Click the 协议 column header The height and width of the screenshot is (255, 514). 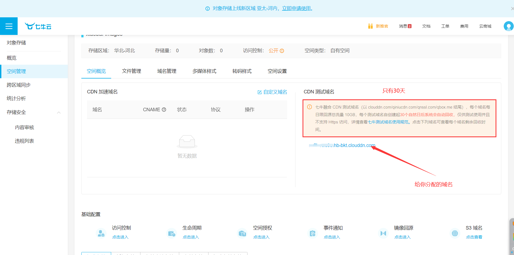point(216,110)
